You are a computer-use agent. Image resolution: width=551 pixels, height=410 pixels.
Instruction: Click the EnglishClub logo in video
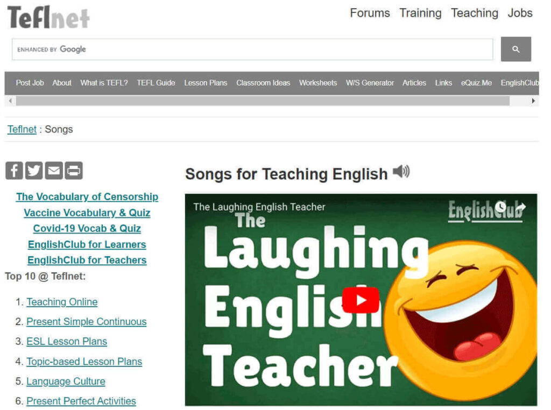(486, 211)
